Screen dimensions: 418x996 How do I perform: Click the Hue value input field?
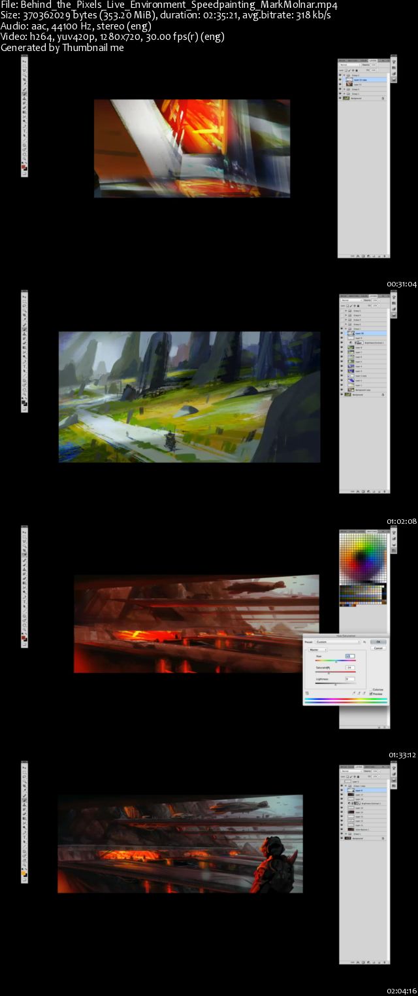pyautogui.click(x=350, y=656)
